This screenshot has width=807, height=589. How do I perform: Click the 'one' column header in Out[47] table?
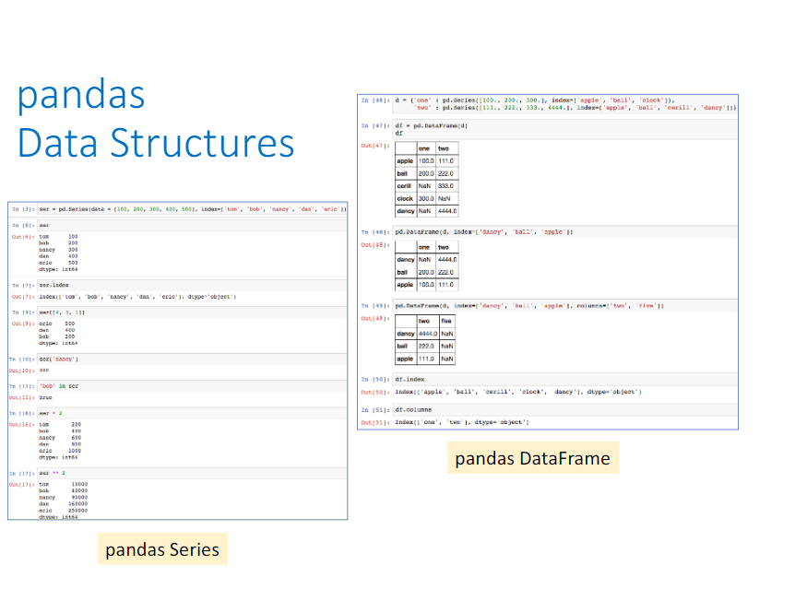click(x=426, y=148)
